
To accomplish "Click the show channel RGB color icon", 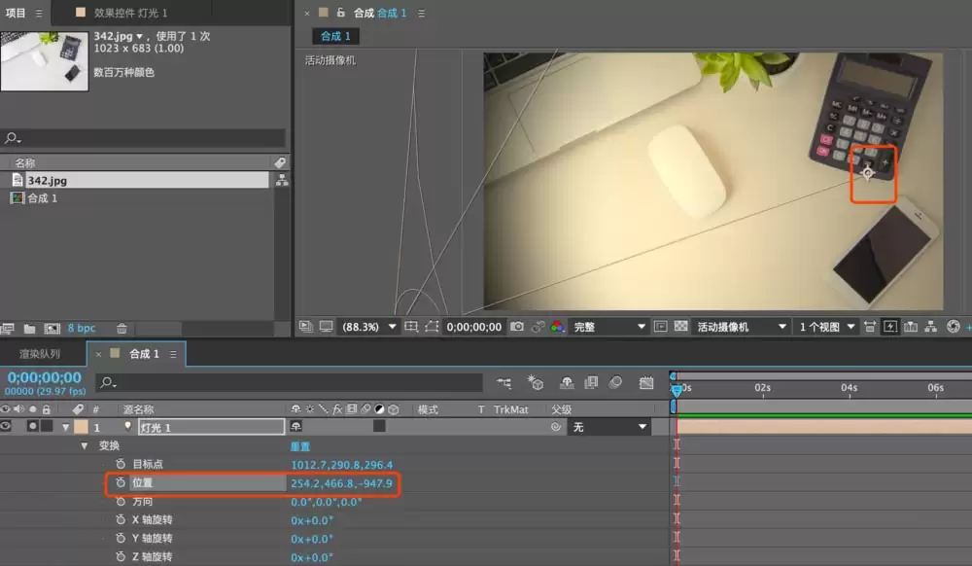I will 557,326.
